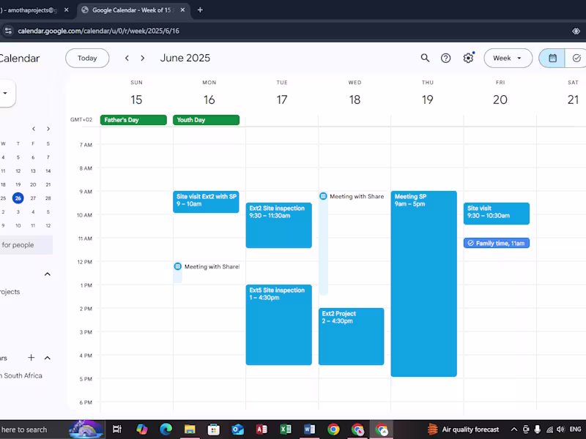Screen dimensions: 586x439
Task: Open Outlook from taskbar
Action: [237, 429]
